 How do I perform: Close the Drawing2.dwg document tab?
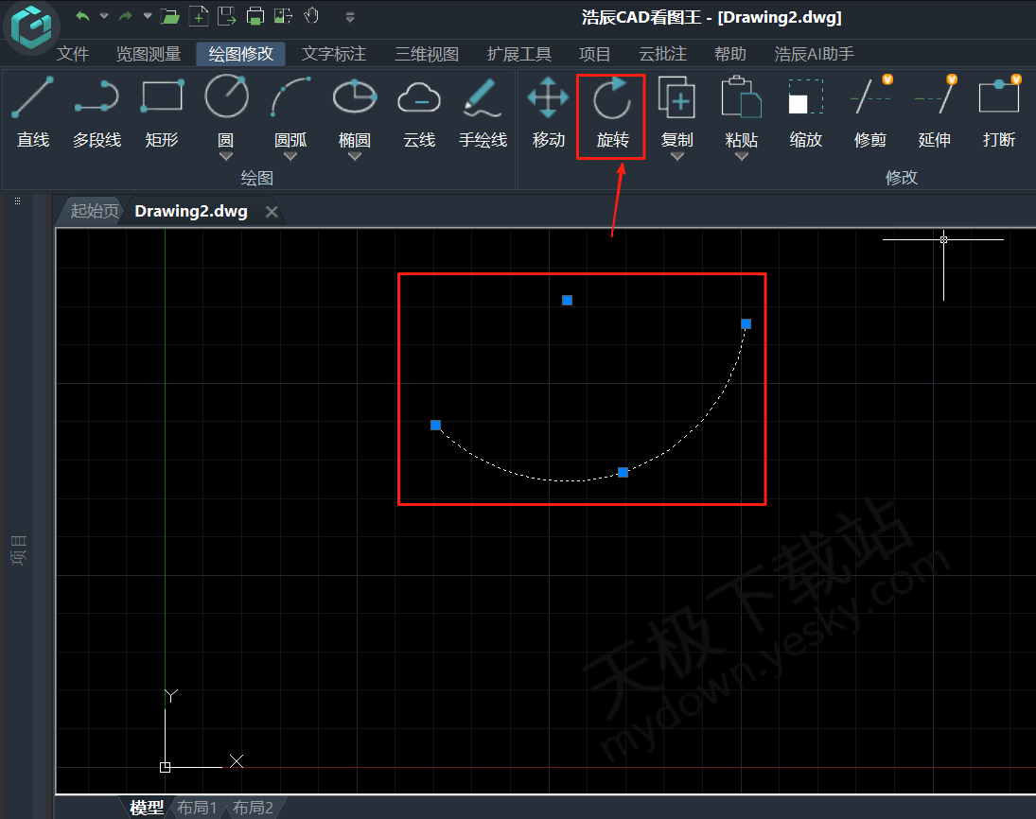[272, 212]
